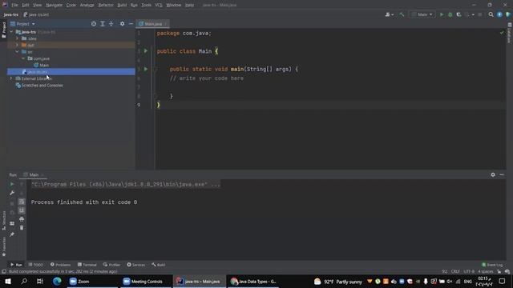Collapse all nodes in the Project panel
Viewport: 513px width, 288px height.
tap(111, 24)
